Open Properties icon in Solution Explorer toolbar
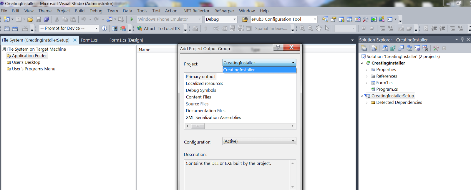This screenshot has width=471, height=190. click(364, 48)
